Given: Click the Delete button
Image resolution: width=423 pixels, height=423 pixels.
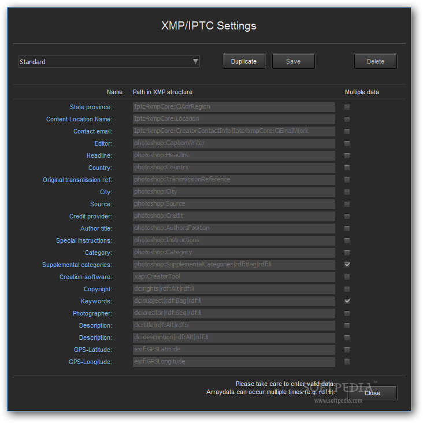Looking at the screenshot, I should (375, 61).
